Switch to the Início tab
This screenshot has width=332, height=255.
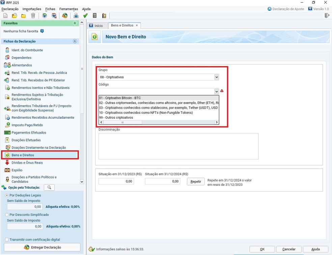(x=96, y=26)
